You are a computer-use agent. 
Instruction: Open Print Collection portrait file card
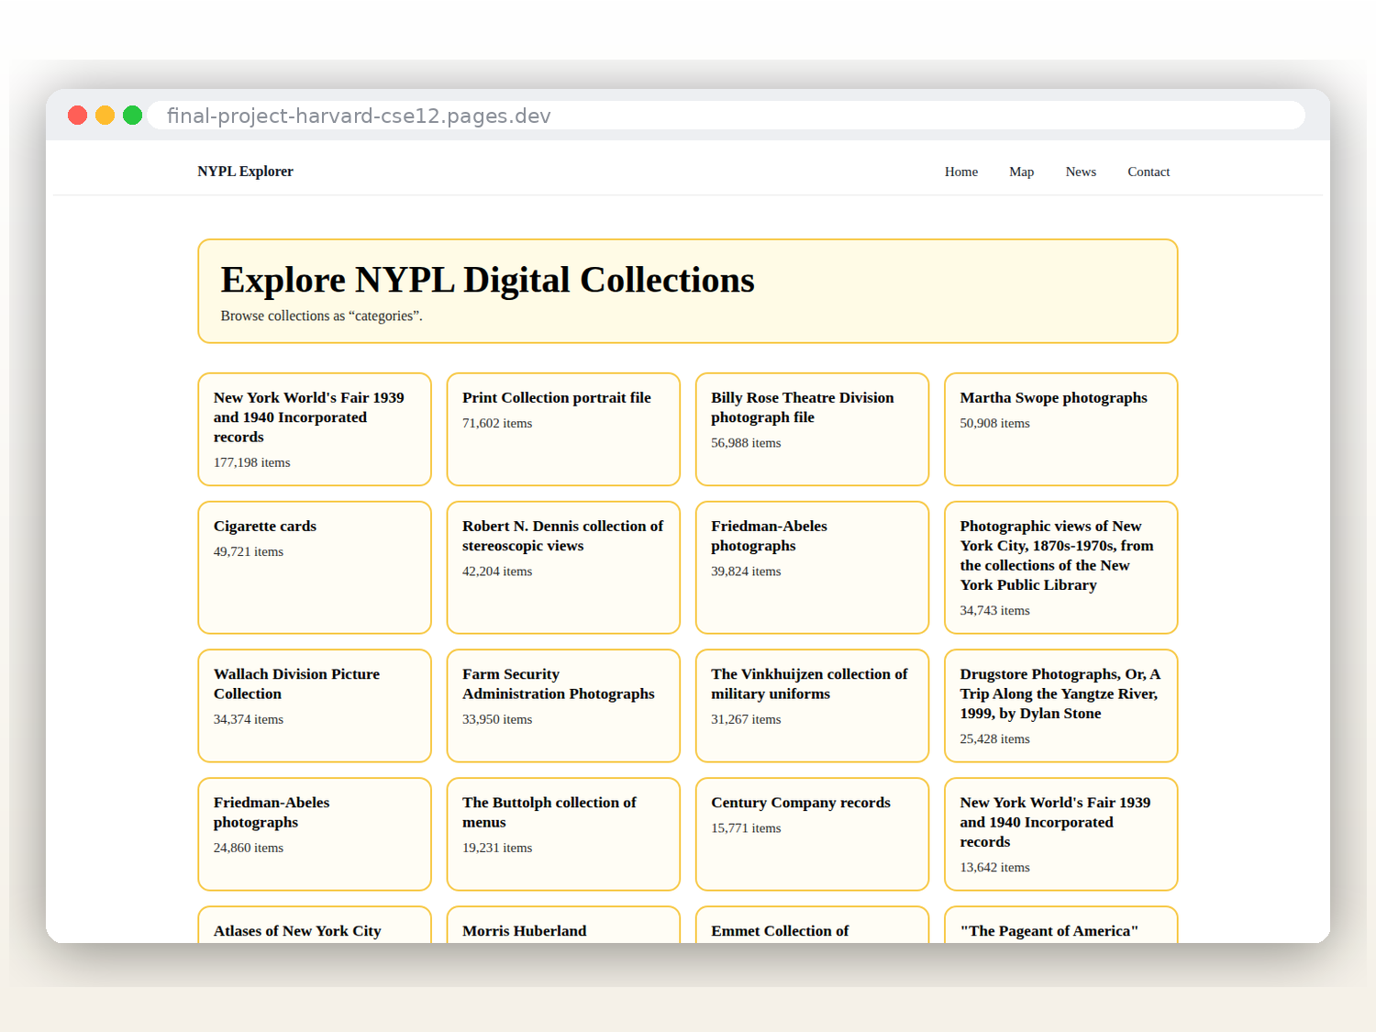(x=563, y=429)
